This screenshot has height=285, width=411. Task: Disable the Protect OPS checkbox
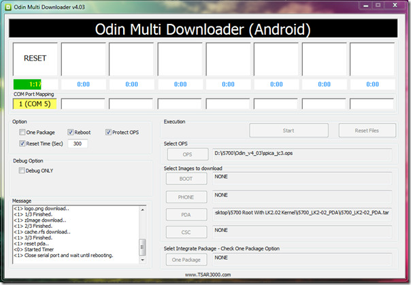point(108,132)
